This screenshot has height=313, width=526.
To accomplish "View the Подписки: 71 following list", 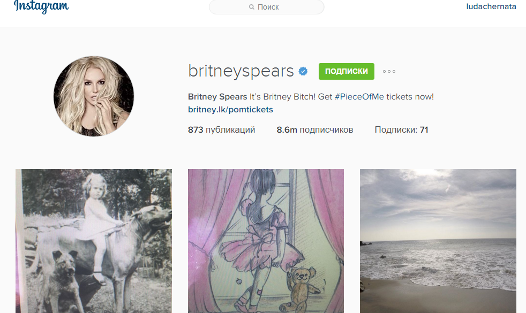I will pos(401,129).
